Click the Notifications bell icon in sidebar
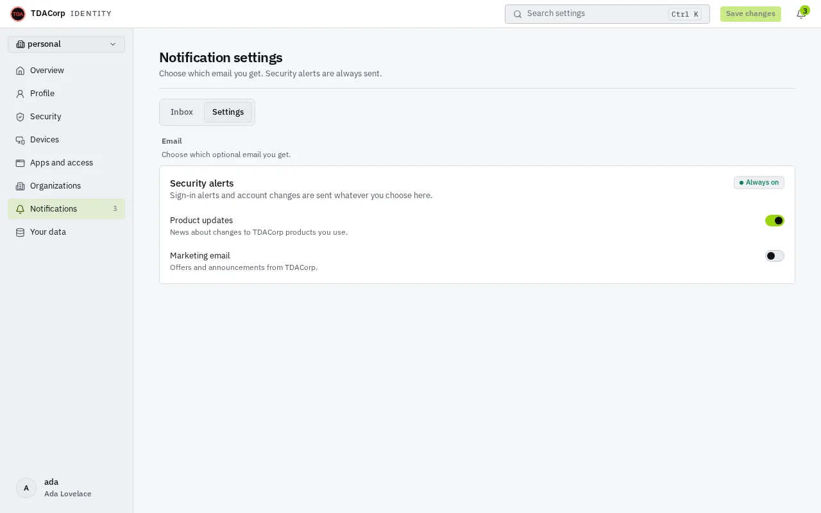The width and height of the screenshot is (821, 513). click(x=21, y=209)
